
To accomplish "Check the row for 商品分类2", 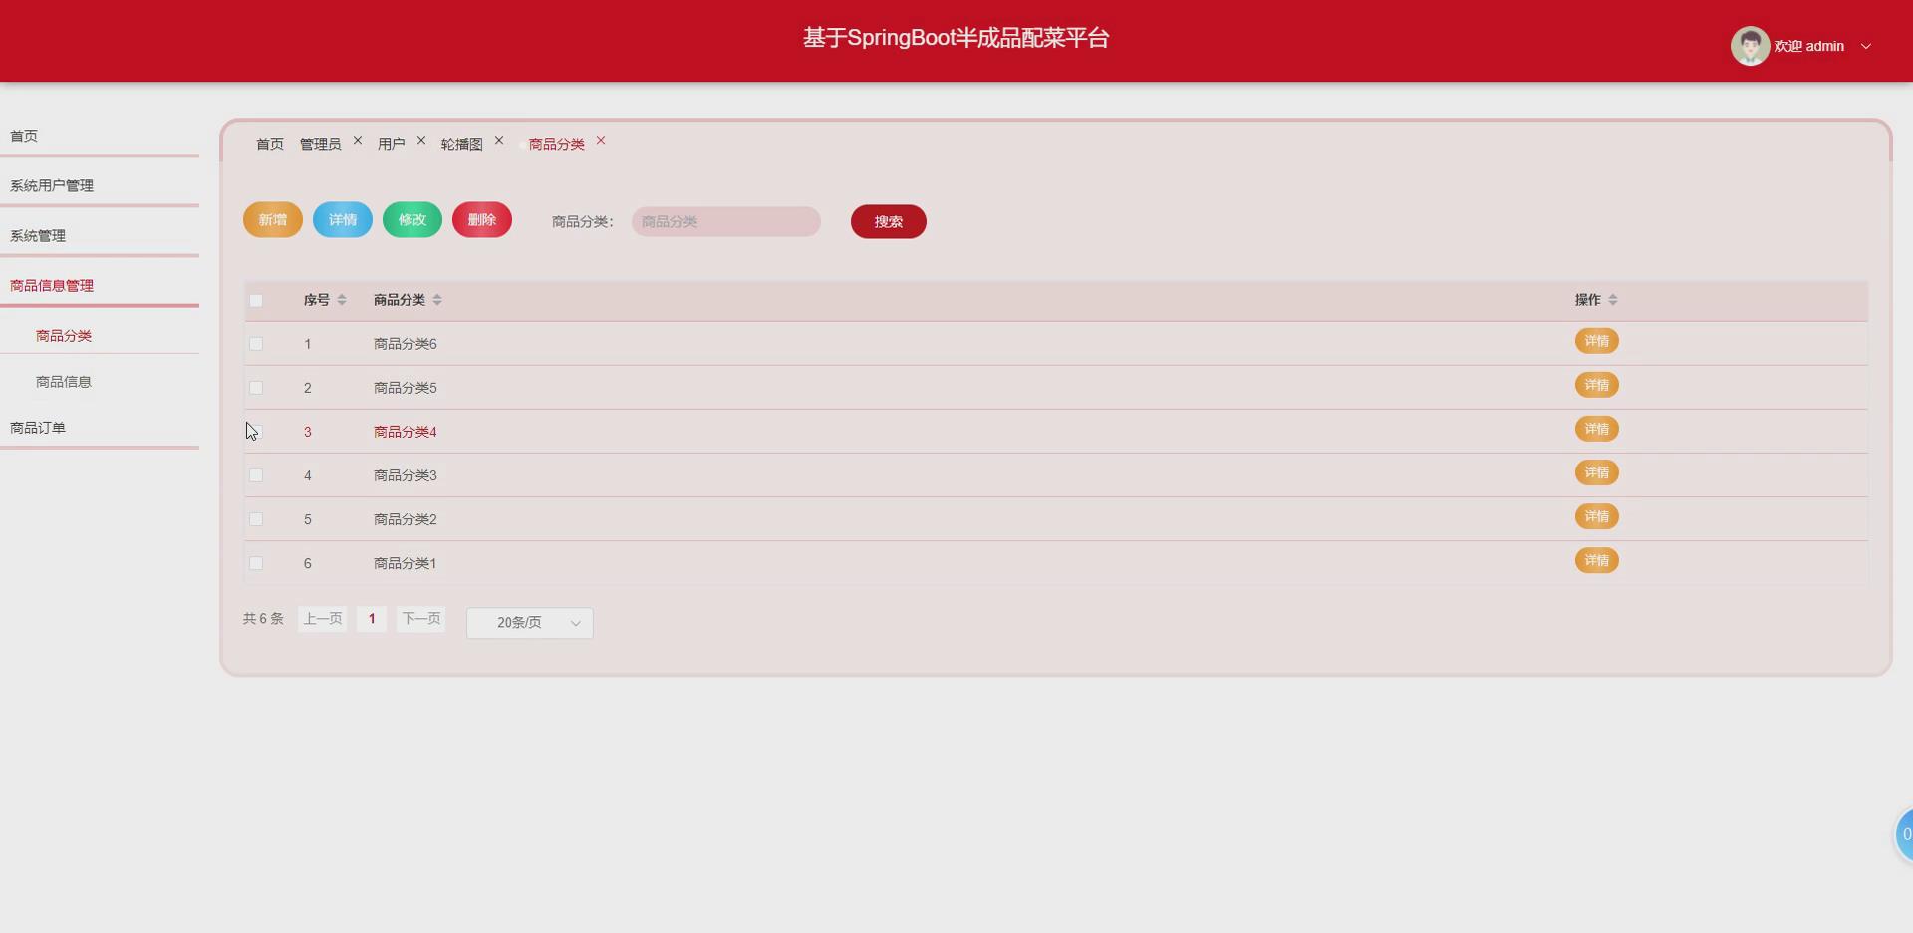I will tap(256, 519).
